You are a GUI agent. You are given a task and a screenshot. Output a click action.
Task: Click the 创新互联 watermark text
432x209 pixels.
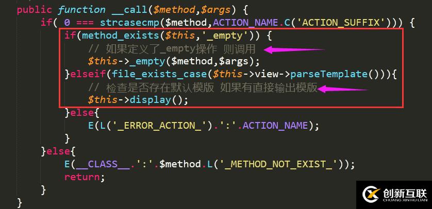tap(405, 193)
